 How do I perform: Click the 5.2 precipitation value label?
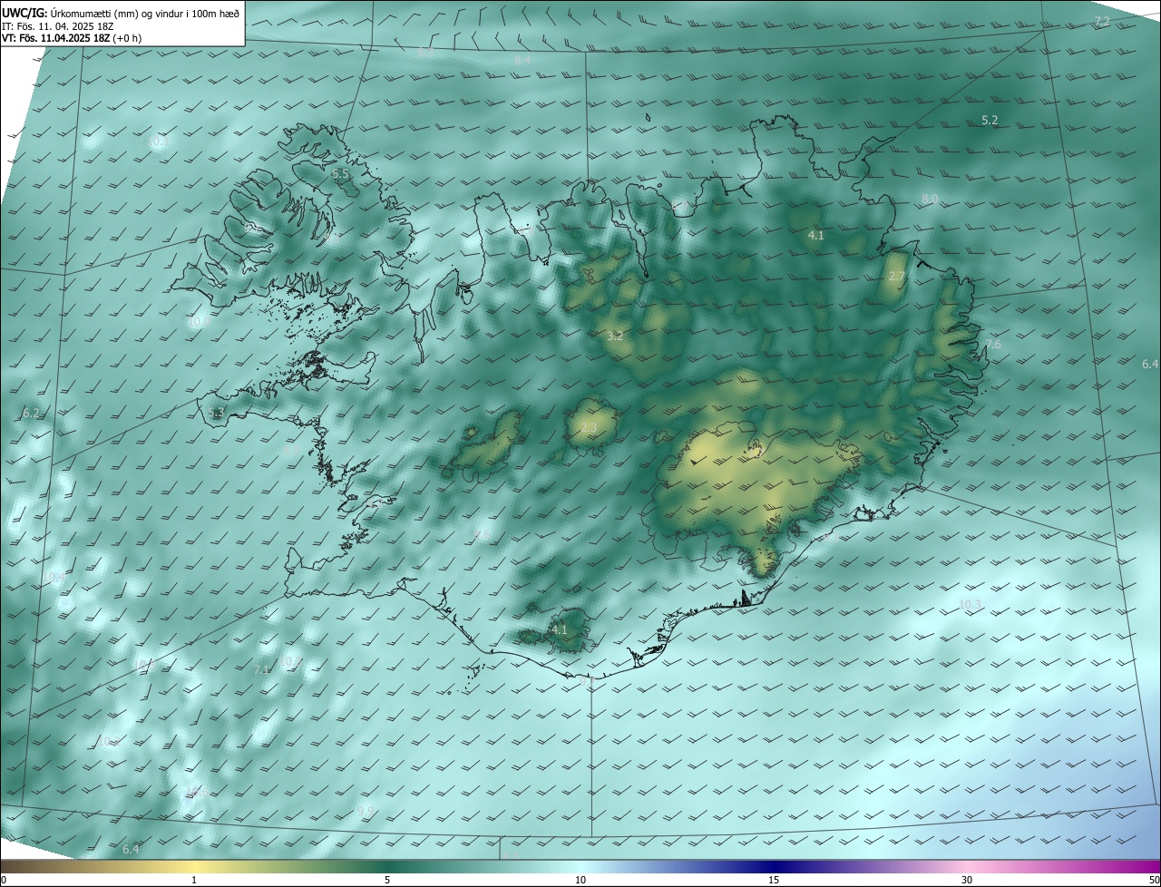pos(990,120)
